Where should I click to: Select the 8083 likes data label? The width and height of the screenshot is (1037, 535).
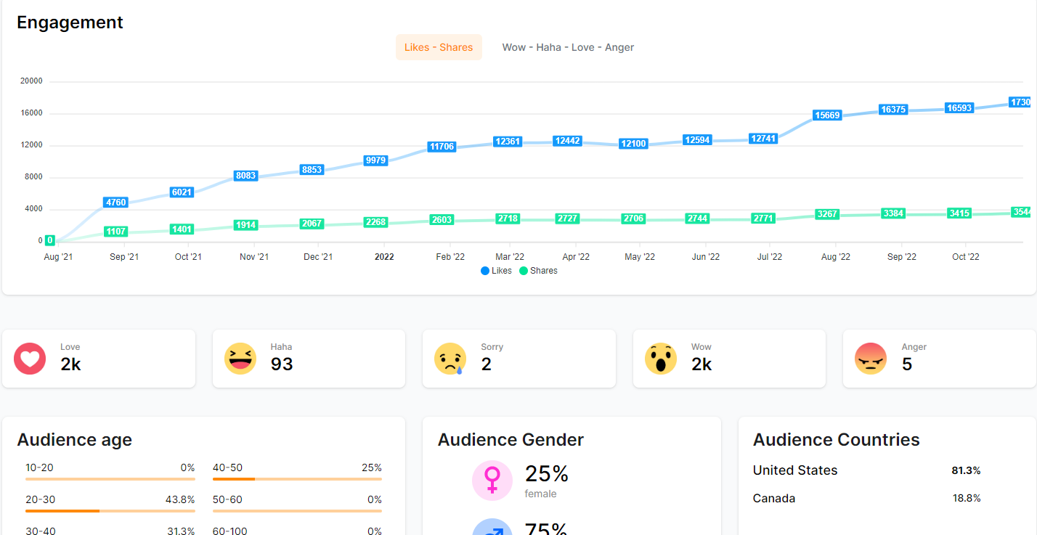pos(246,176)
